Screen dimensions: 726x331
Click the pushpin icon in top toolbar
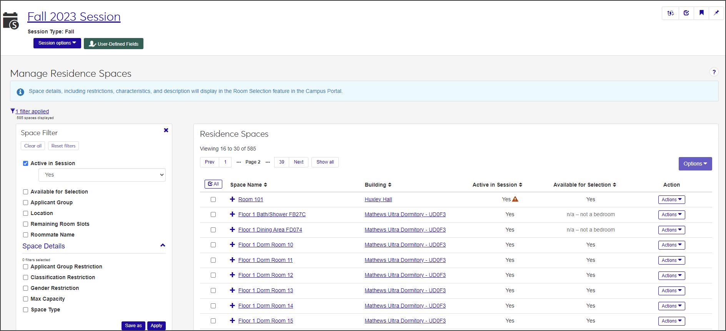(x=716, y=13)
